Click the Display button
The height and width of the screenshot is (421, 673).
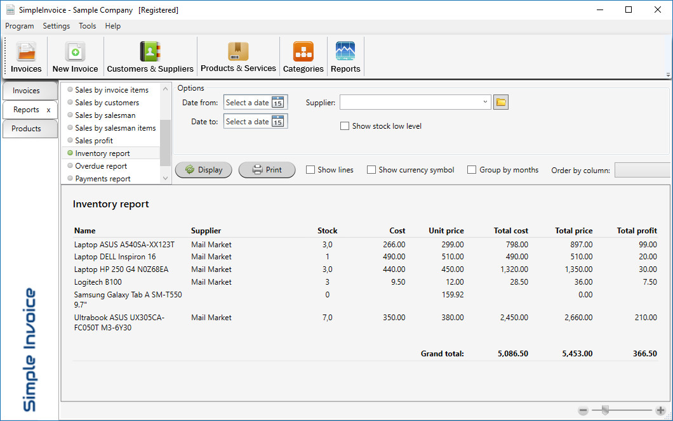click(x=203, y=170)
